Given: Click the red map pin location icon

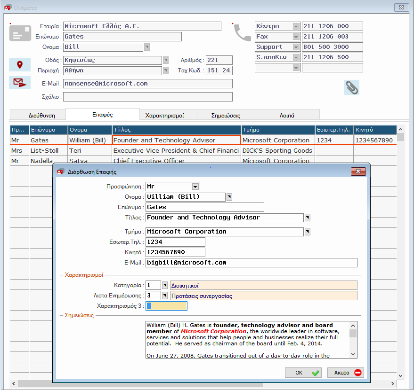Looking at the screenshot, I should pyautogui.click(x=20, y=65).
